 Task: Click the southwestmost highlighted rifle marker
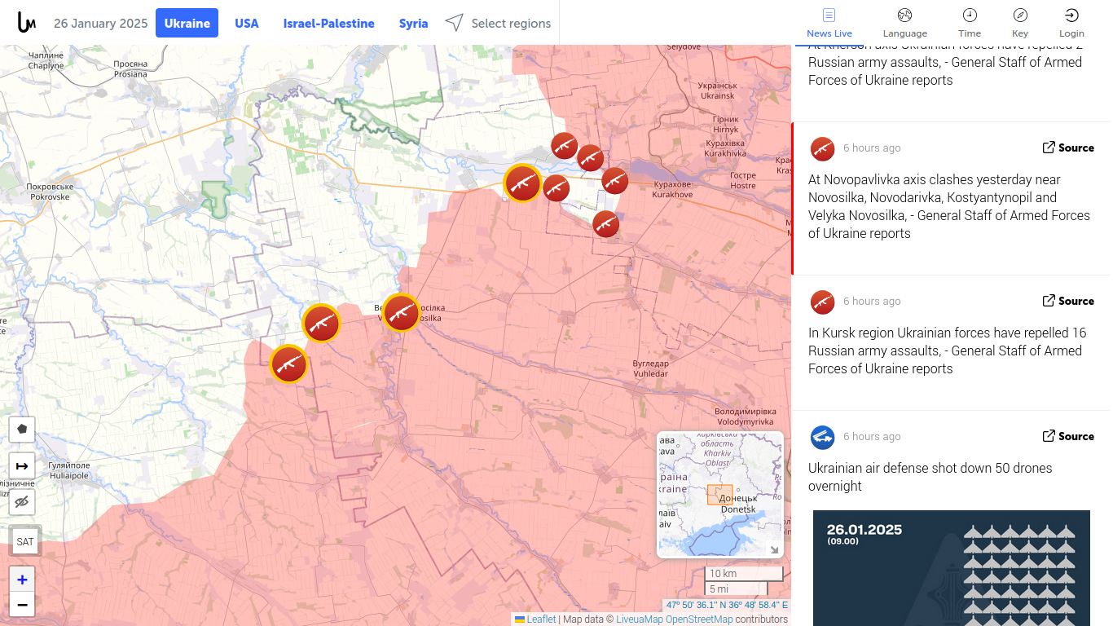pos(288,364)
